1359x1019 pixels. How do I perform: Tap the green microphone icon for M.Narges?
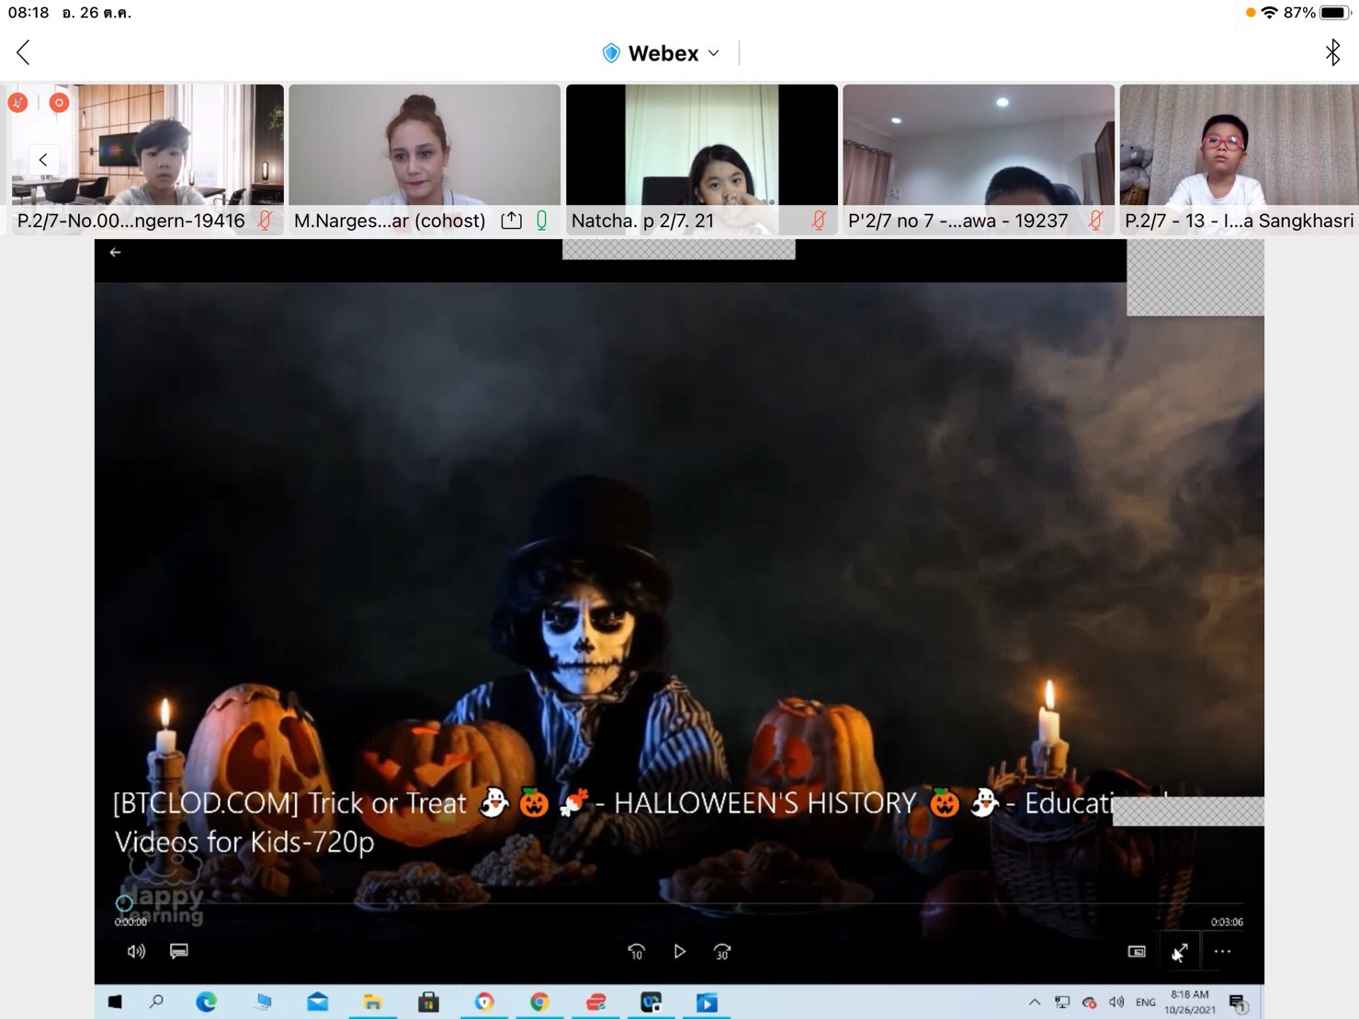542,221
